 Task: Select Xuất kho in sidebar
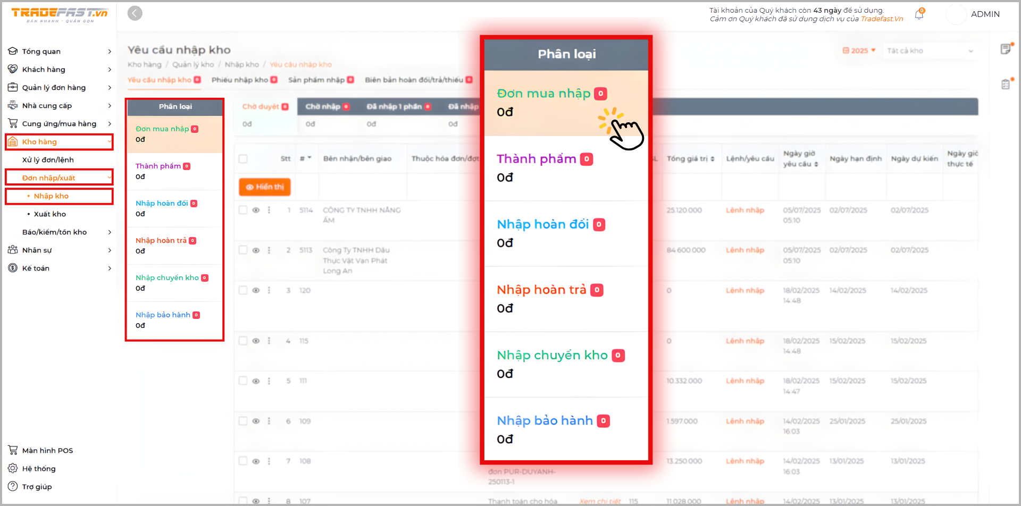pyautogui.click(x=50, y=214)
